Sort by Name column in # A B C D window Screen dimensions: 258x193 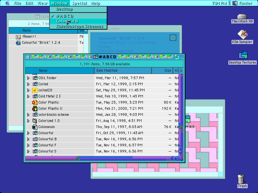[60, 70]
